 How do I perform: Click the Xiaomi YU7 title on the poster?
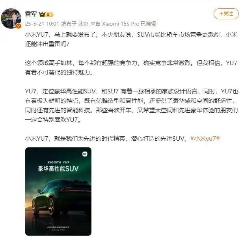coord(58,162)
